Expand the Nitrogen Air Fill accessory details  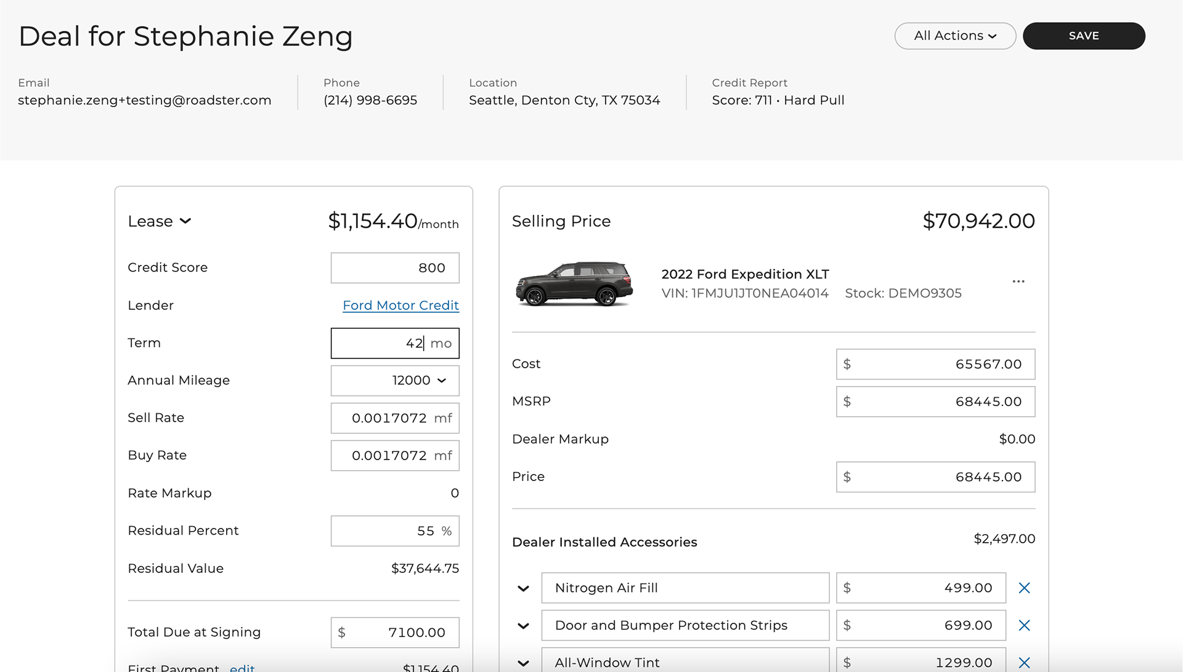point(523,588)
